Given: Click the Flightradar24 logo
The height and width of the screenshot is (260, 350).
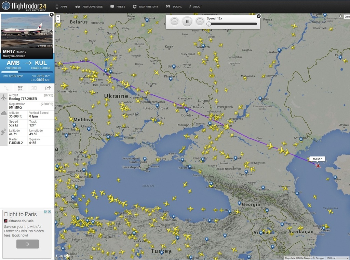Looking at the screenshot, I should [24, 6].
